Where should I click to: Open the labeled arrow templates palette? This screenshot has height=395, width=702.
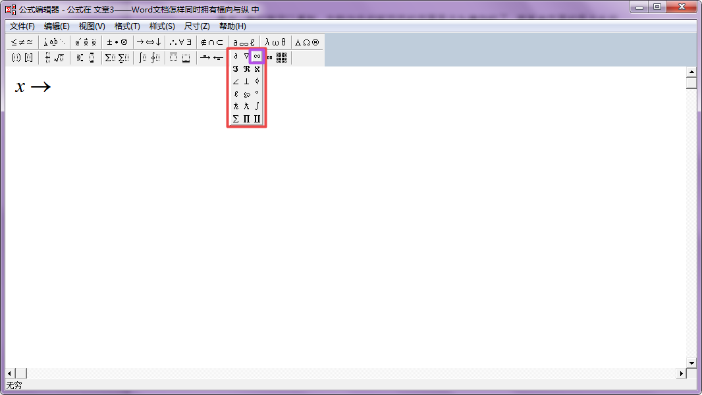tap(212, 58)
